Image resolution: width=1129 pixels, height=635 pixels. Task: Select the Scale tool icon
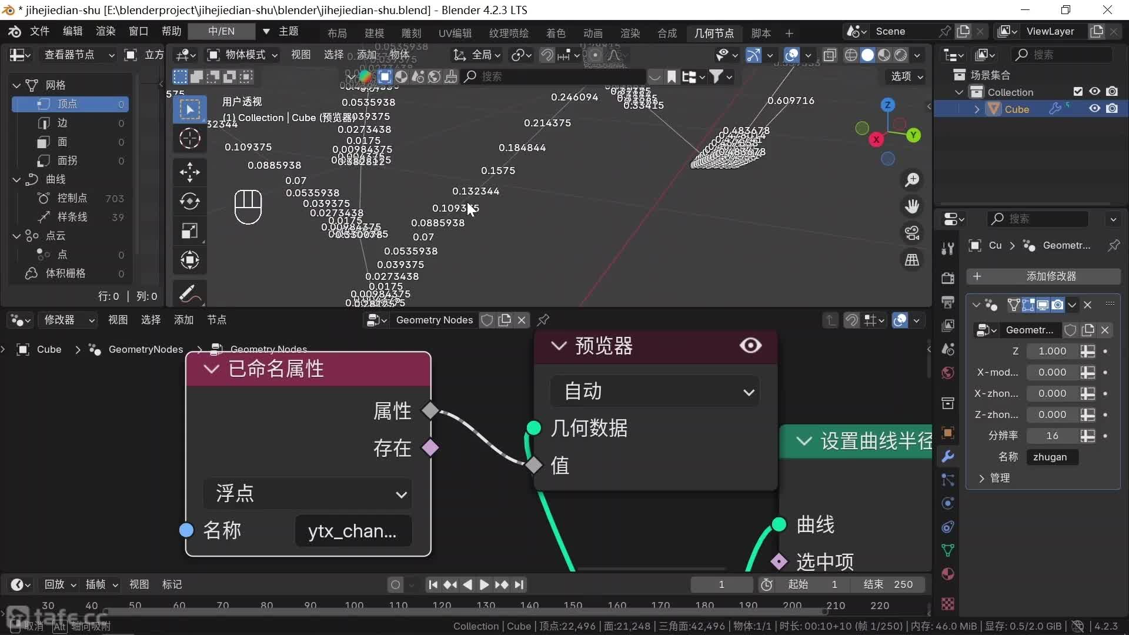(x=189, y=230)
